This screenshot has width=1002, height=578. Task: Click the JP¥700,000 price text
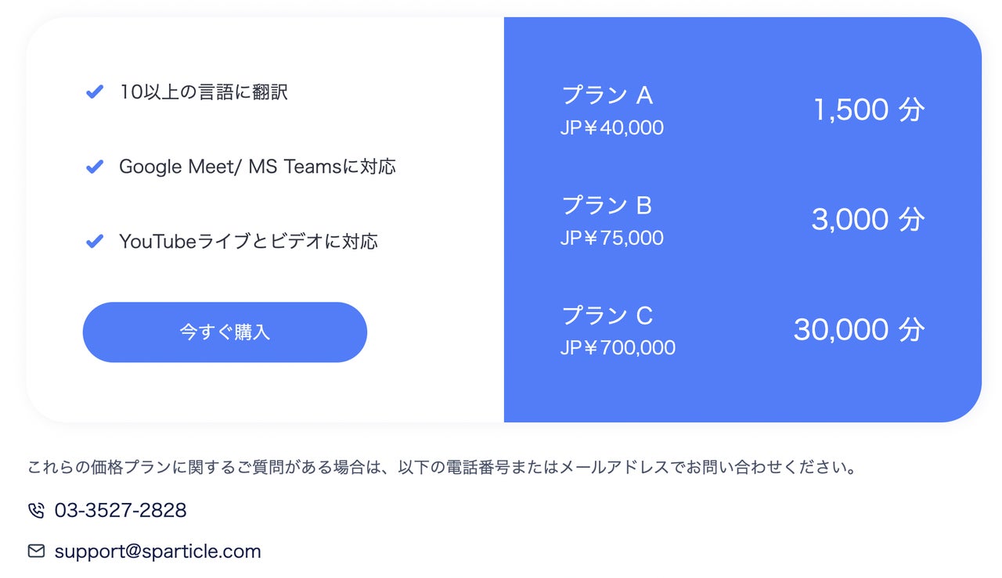coord(618,348)
